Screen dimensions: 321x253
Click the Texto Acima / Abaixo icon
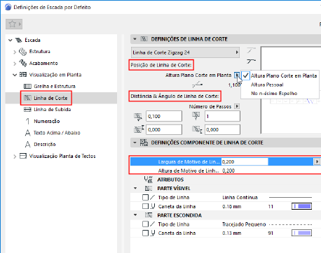(x=27, y=133)
